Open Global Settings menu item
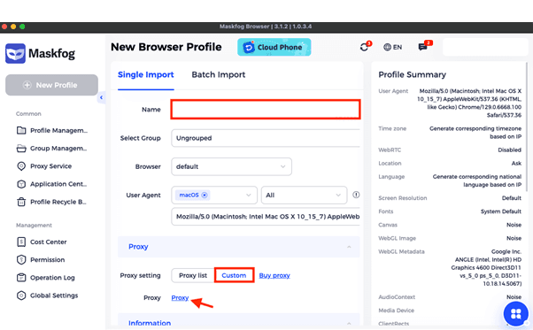The width and height of the screenshot is (533, 330). [48, 295]
